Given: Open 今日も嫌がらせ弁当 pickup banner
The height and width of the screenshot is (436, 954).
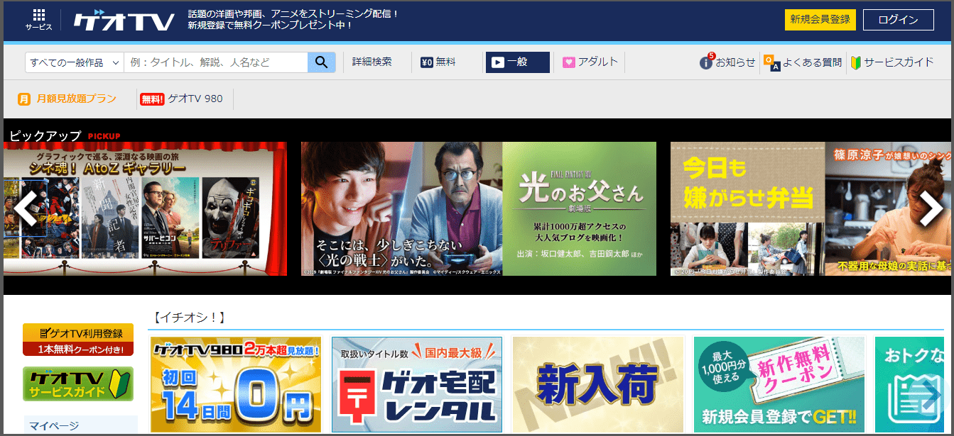Looking at the screenshot, I should (x=811, y=208).
